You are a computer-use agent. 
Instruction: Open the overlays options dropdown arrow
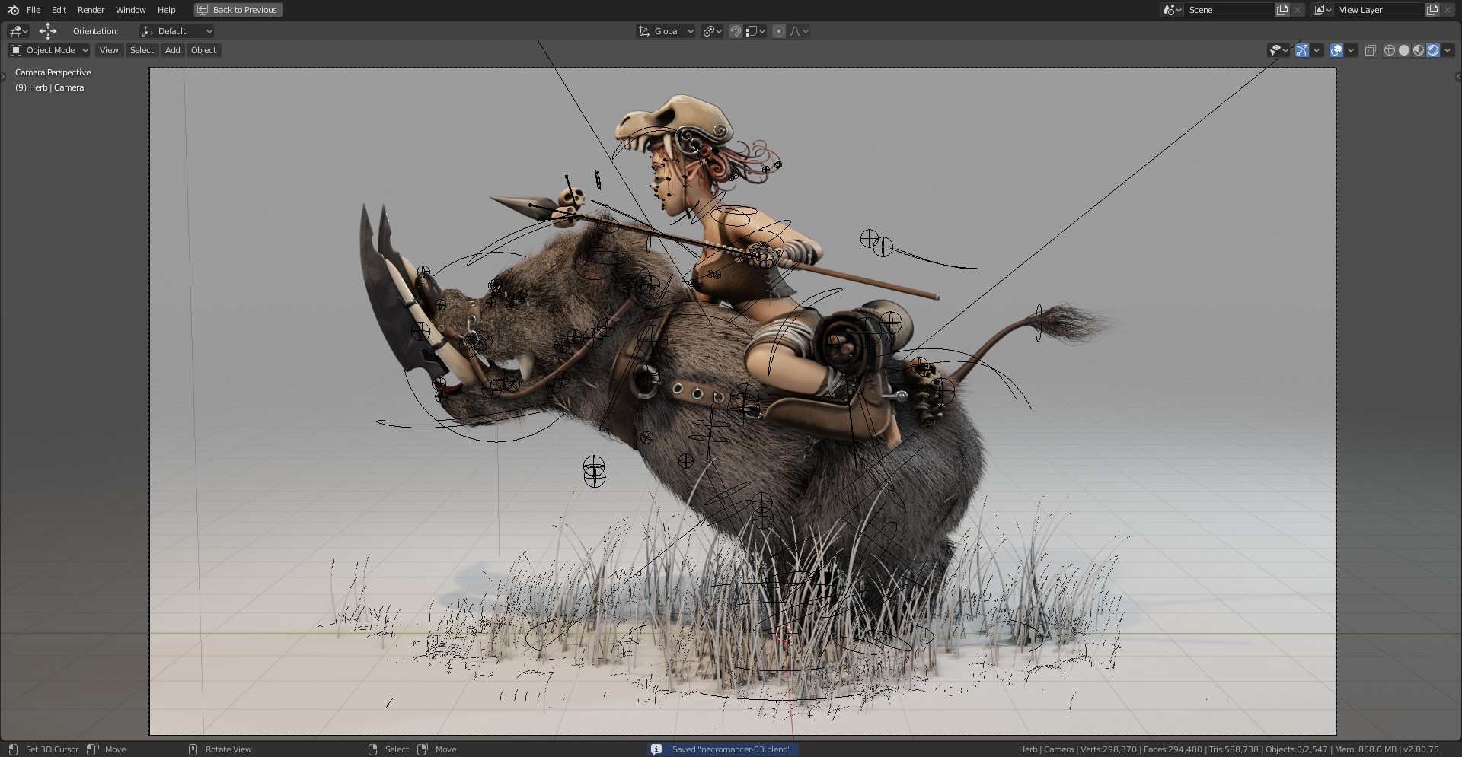click(1351, 50)
